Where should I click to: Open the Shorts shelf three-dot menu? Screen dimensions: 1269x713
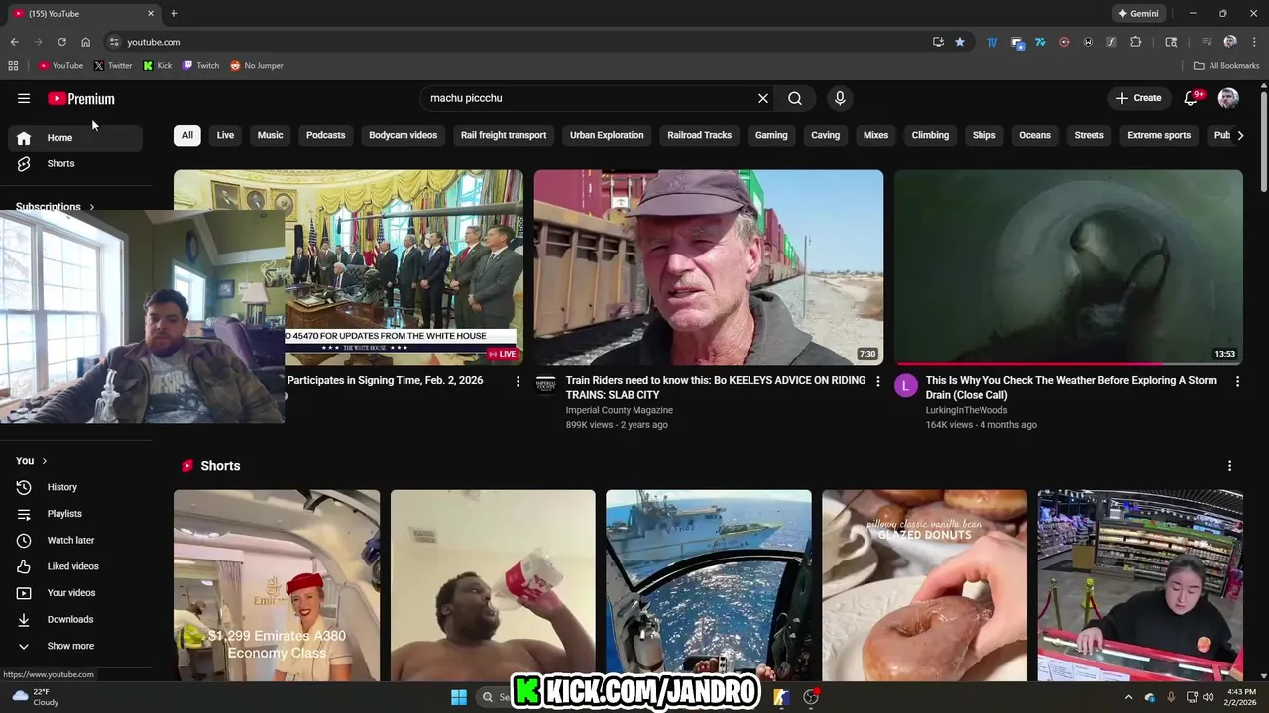pos(1230,466)
